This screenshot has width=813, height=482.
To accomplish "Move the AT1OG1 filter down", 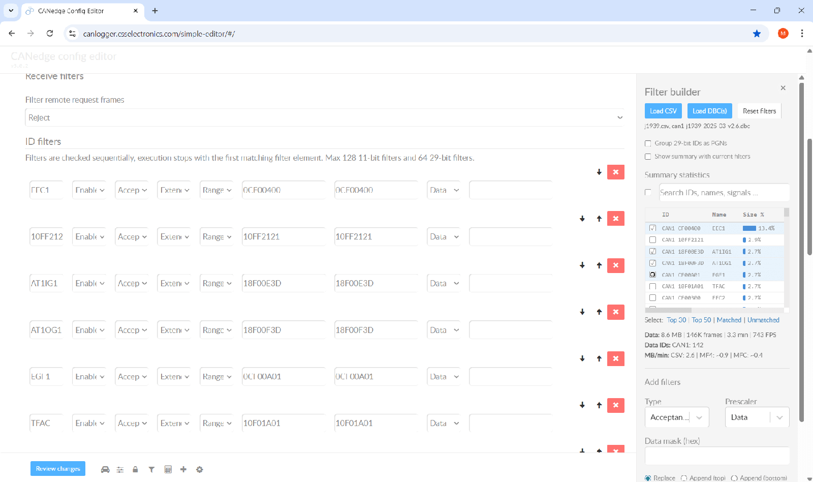I will 582,312.
